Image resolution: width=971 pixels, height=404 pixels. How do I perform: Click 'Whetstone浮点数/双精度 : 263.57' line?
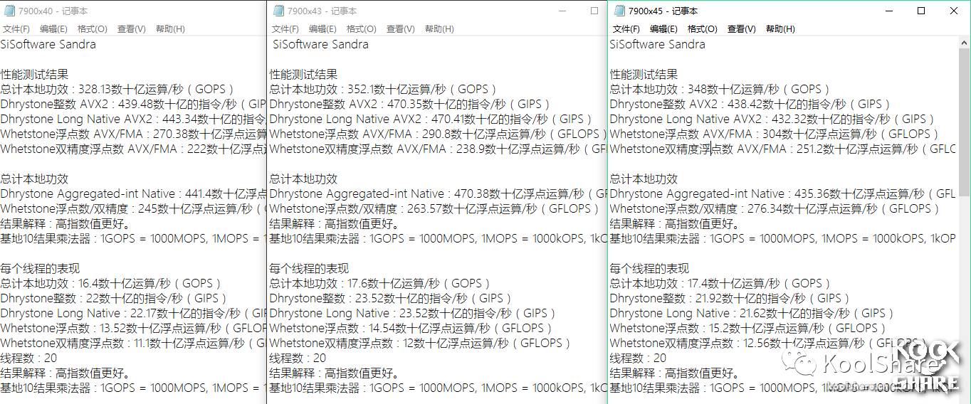[x=434, y=208]
